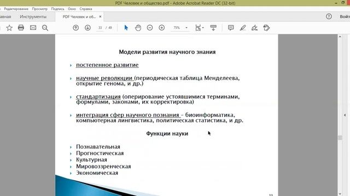
Task: Click the list item Мировоззренческая
Action: [x=103, y=166]
